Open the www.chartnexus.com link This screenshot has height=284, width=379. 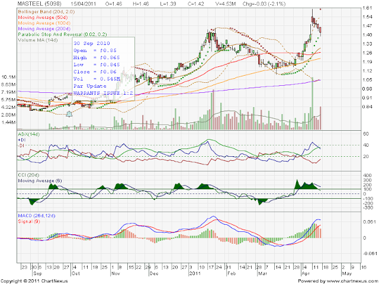[x=352, y=281]
